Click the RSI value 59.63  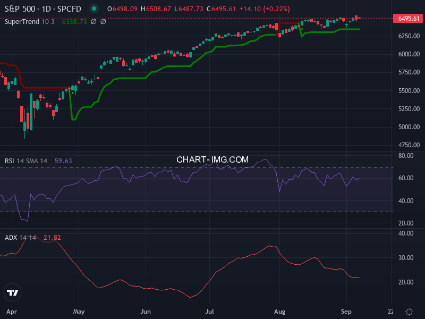click(x=63, y=161)
